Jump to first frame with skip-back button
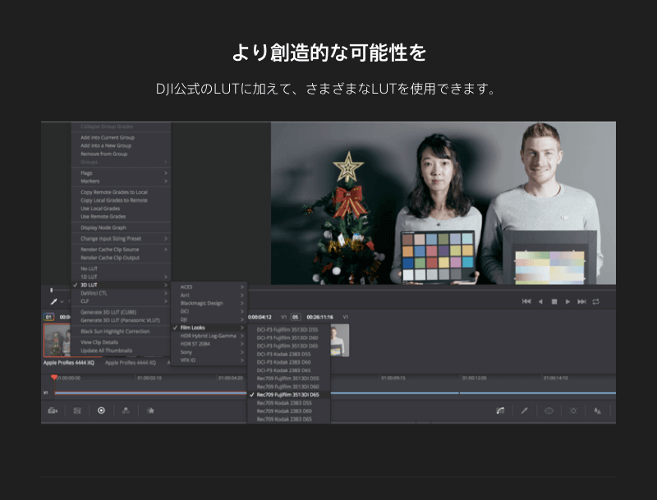Screen dimensions: 657x500 (526, 301)
